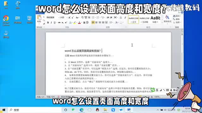This screenshot has height=113, width=202.
Task: Click the Character Shading icon
Action: pos(84,23)
